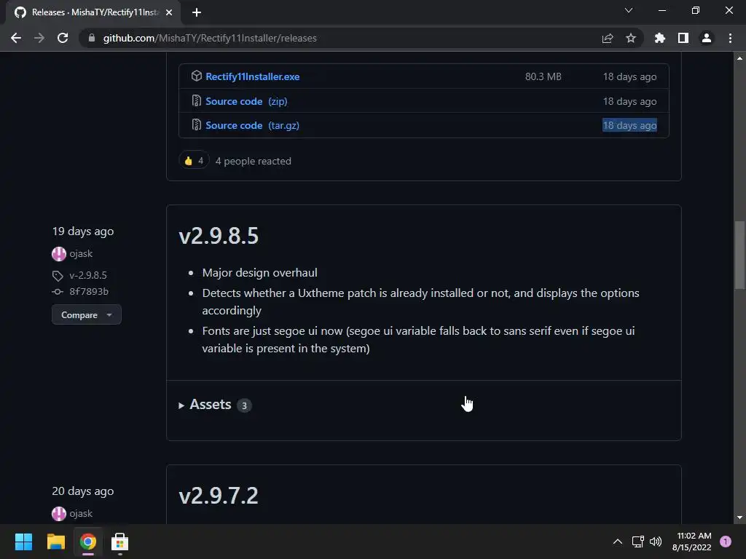Click the '20 days ago' timestamp
746x559 pixels.
click(83, 491)
